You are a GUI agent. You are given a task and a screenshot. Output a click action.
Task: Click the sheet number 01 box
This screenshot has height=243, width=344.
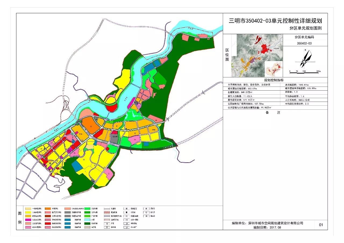coord(321,225)
